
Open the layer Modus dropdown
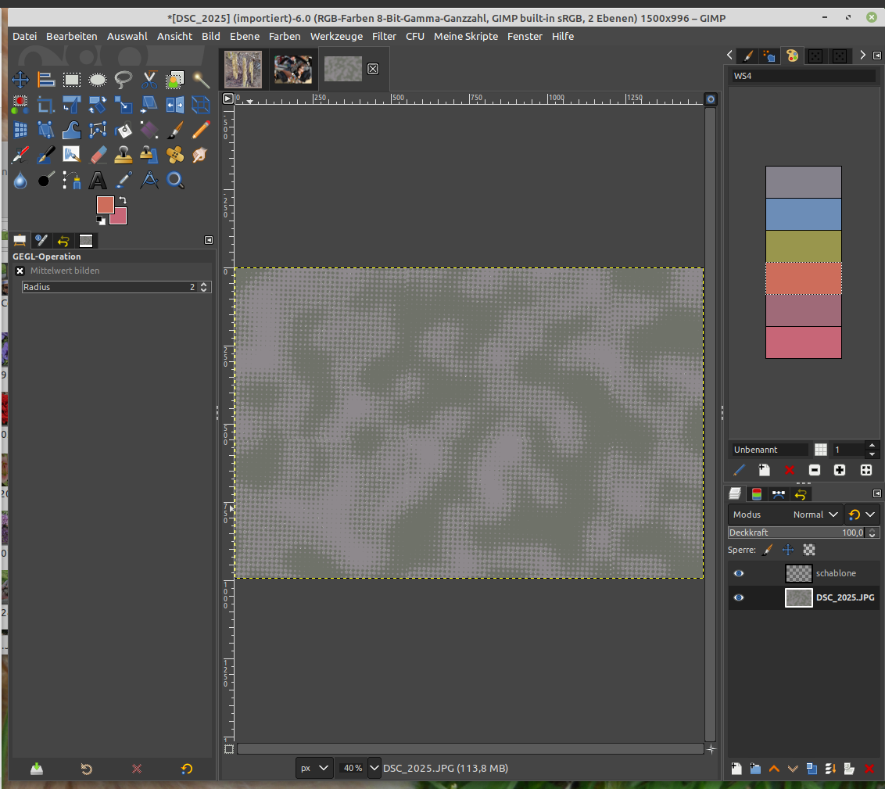pos(816,515)
